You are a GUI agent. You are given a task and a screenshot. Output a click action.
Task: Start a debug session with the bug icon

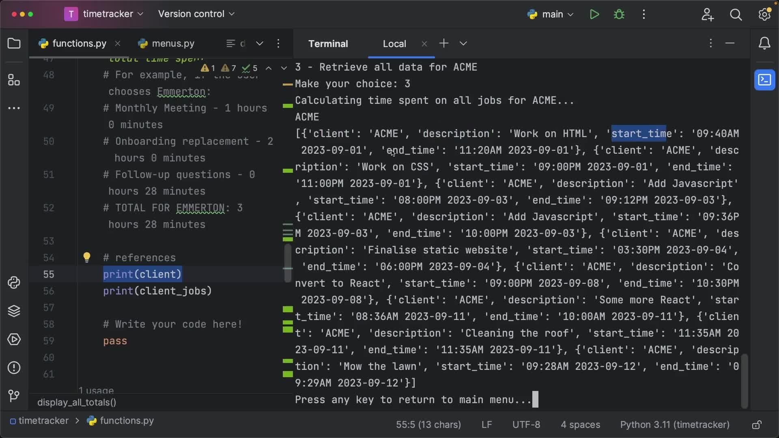(619, 14)
